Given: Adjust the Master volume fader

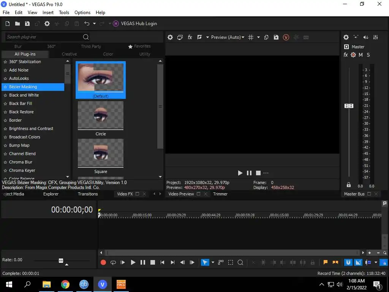Looking at the screenshot, I should pyautogui.click(x=349, y=106).
